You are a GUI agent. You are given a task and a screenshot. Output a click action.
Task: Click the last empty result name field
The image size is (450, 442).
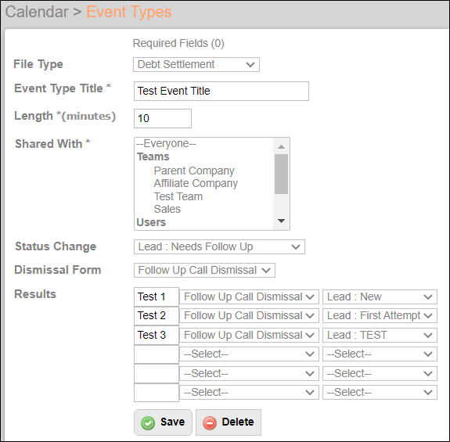pyautogui.click(x=157, y=393)
